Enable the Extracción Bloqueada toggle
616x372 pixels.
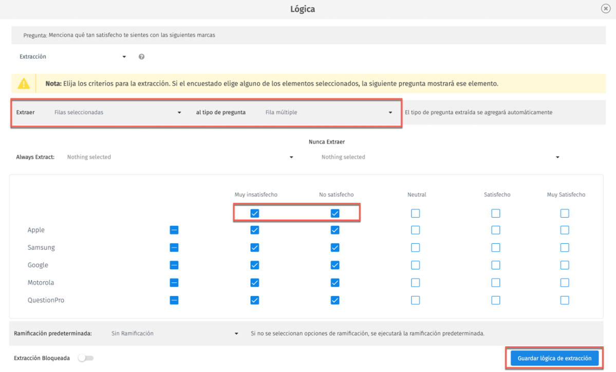coord(86,358)
